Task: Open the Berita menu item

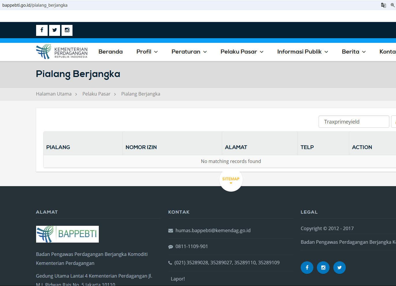Action: point(354,52)
